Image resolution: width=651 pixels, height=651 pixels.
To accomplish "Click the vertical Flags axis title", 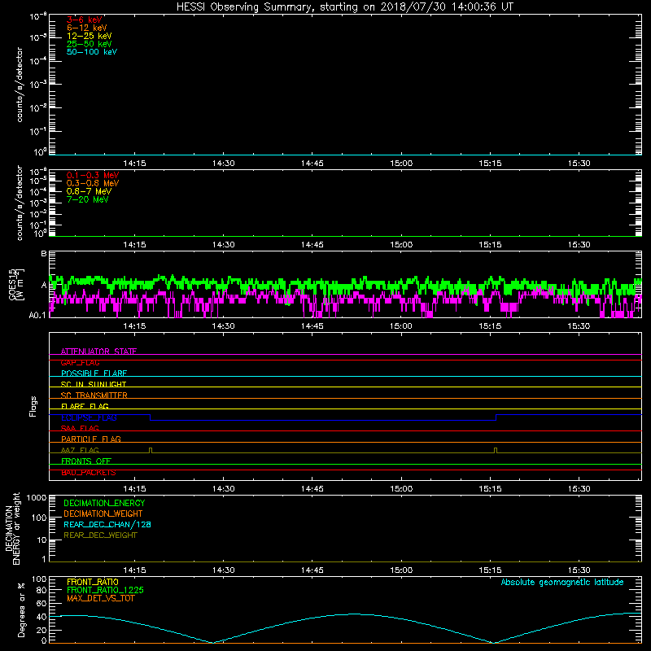I will click(33, 406).
